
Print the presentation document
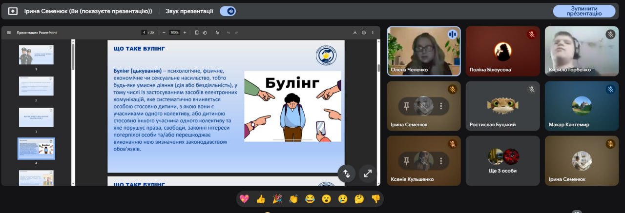pyautogui.click(x=364, y=33)
